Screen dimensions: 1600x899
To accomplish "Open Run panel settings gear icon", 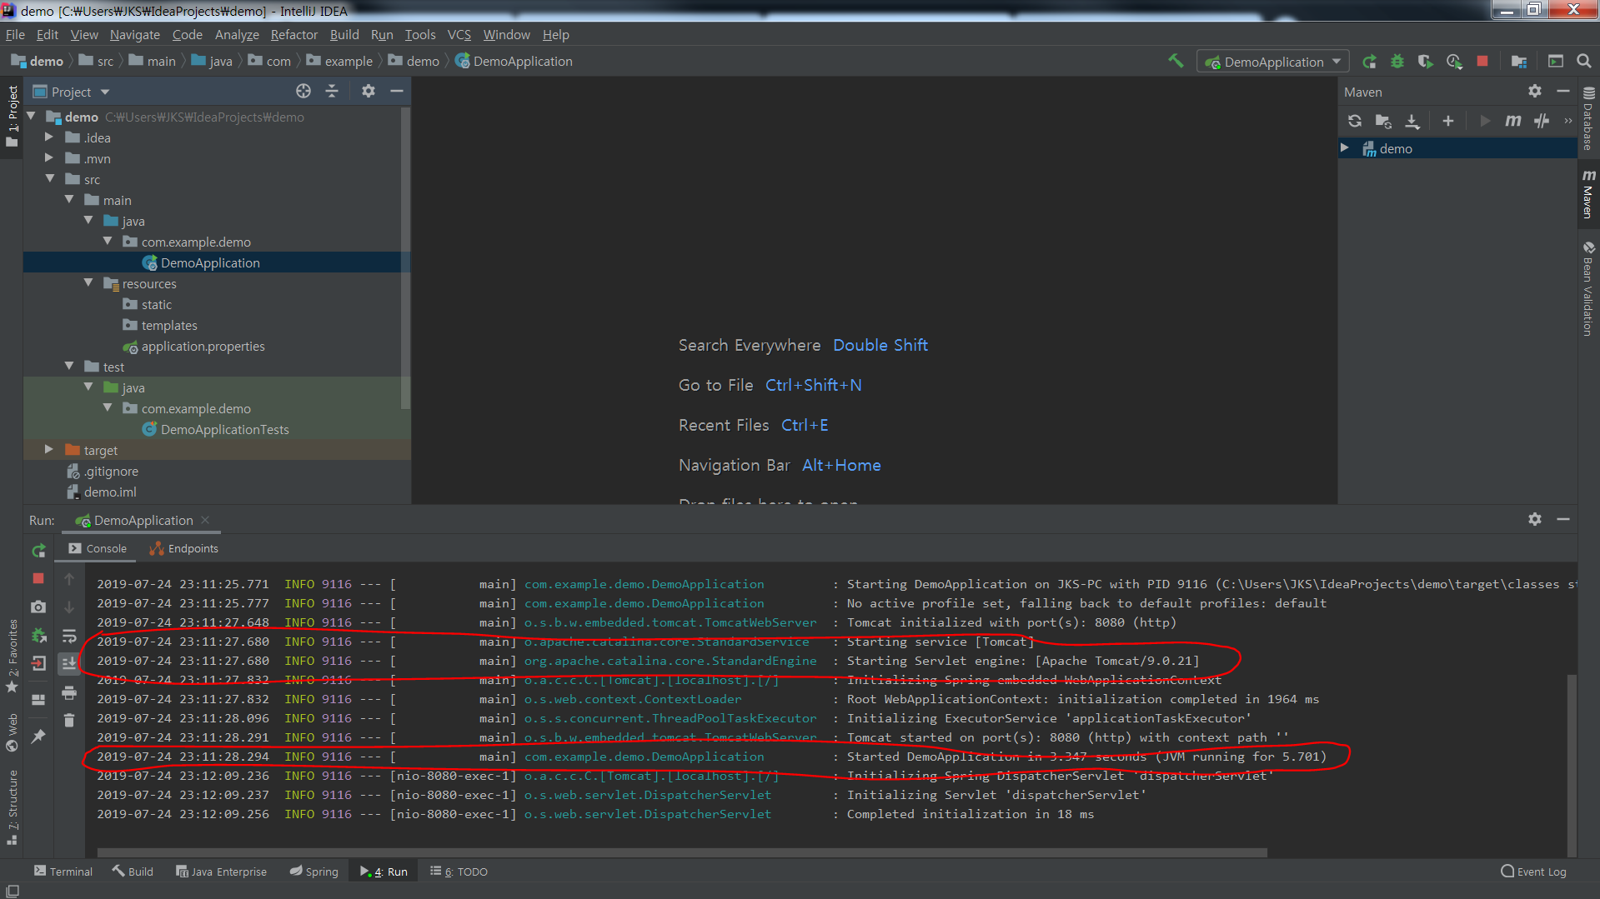I will click(x=1535, y=519).
